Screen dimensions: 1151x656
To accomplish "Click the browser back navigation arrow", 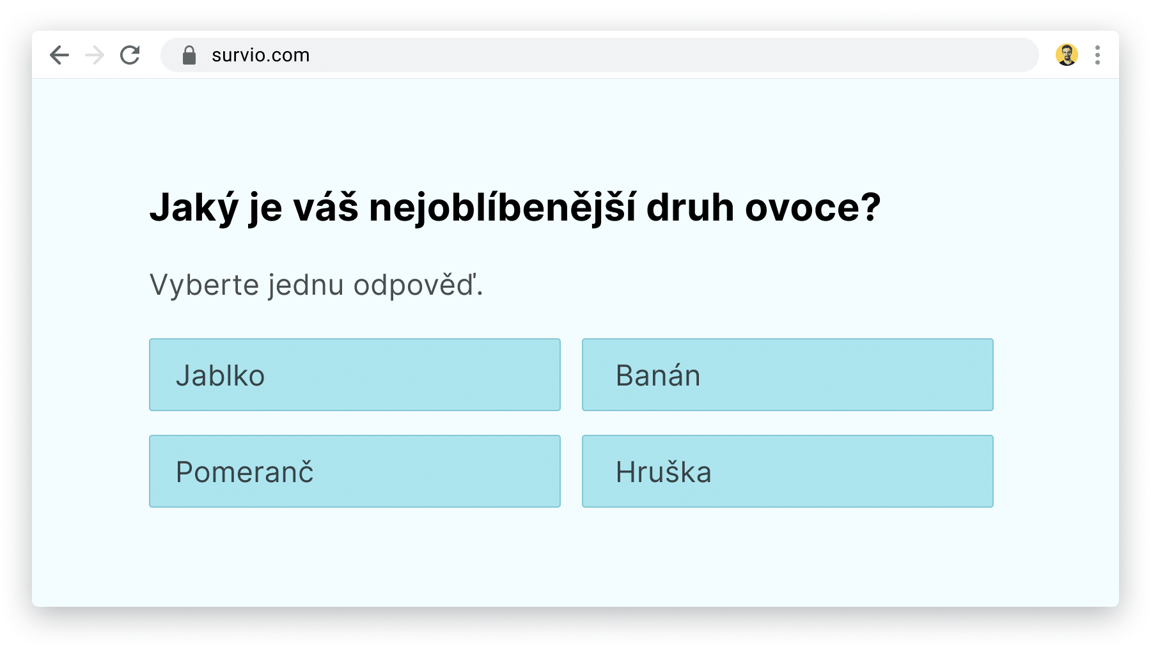I will tap(59, 55).
